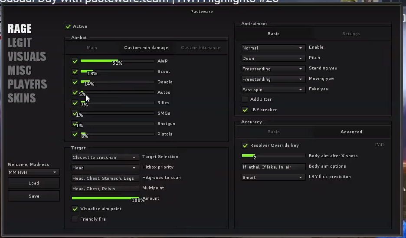The width and height of the screenshot is (406, 238).
Task: Select Custom hitchance tab
Action: point(201,48)
